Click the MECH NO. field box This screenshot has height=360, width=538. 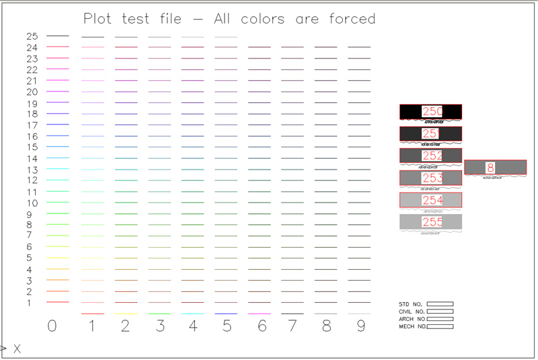[440, 326]
